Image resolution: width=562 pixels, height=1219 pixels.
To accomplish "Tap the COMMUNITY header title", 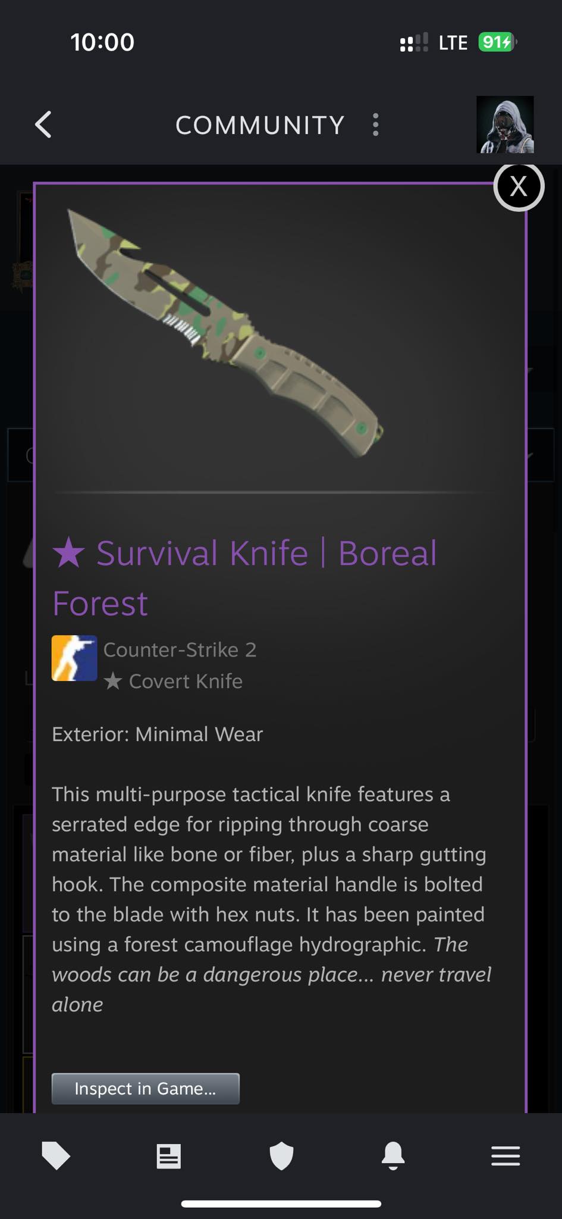I will [x=260, y=125].
